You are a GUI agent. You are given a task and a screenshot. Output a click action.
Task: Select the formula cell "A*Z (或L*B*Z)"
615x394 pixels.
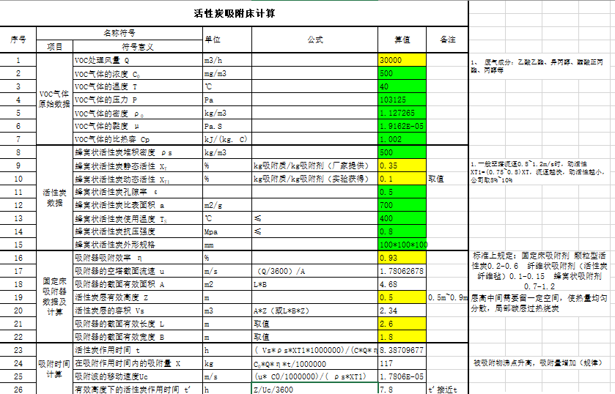click(x=314, y=311)
